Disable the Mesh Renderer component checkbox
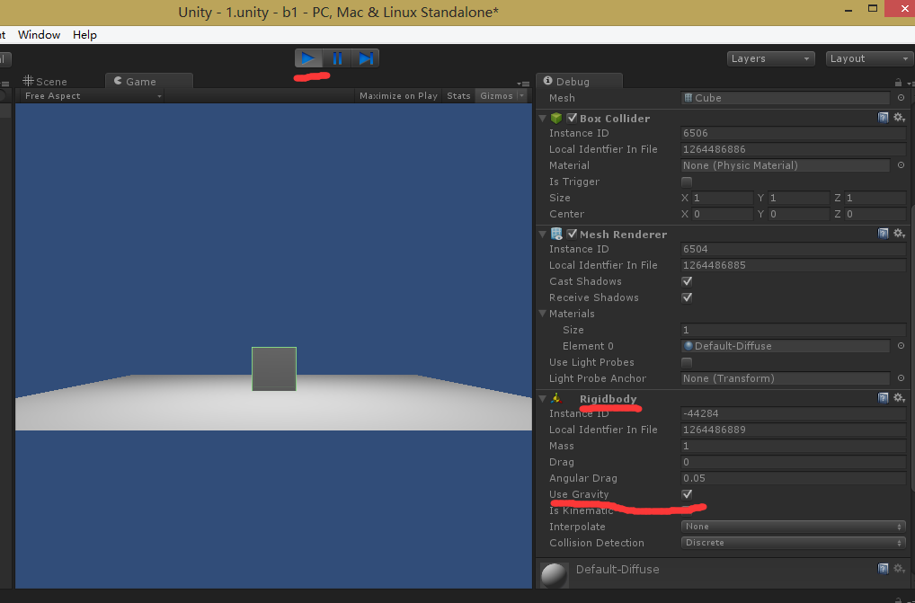This screenshot has width=915, height=603. pos(572,234)
